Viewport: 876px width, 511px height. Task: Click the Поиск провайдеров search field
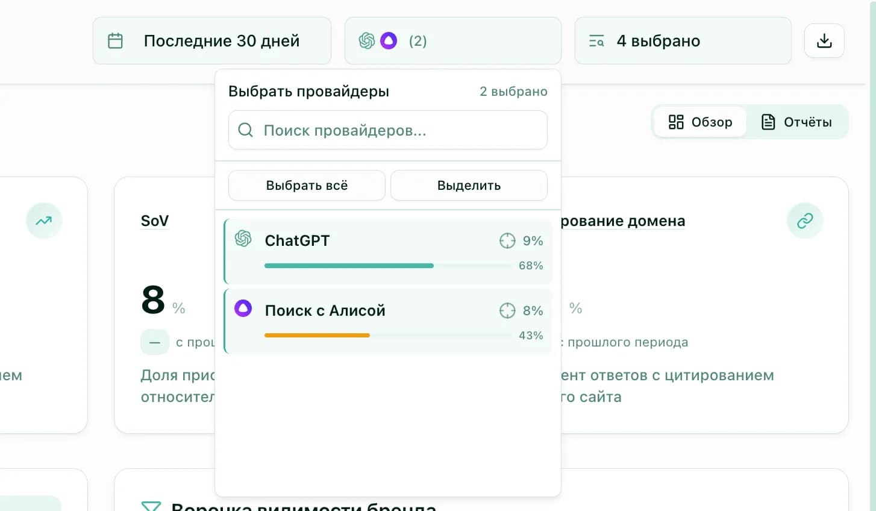pyautogui.click(x=387, y=130)
